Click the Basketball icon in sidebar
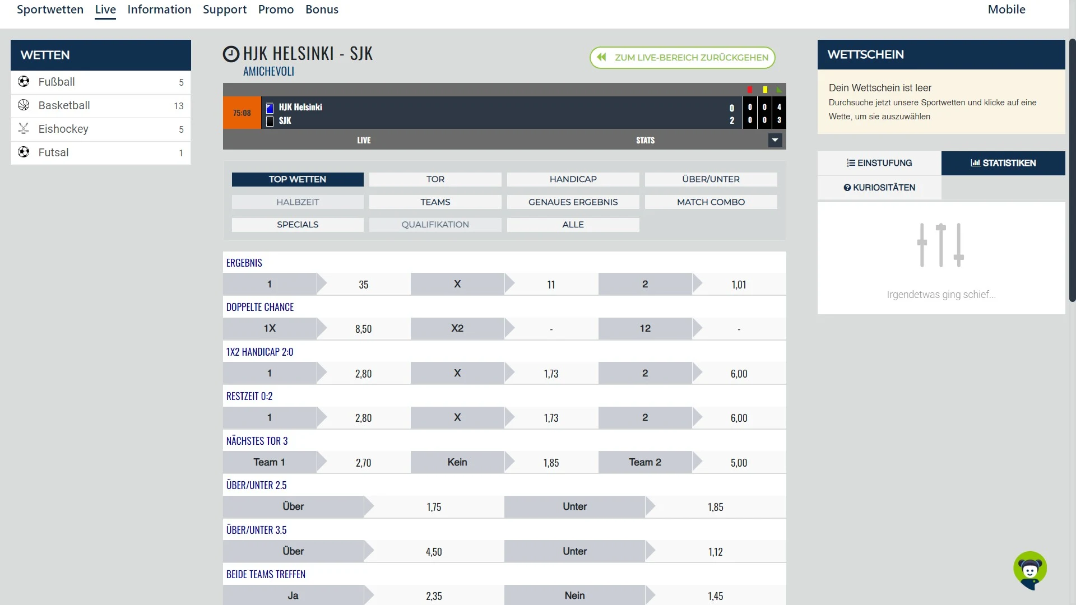Viewport: 1076px width, 605px height. click(x=24, y=105)
